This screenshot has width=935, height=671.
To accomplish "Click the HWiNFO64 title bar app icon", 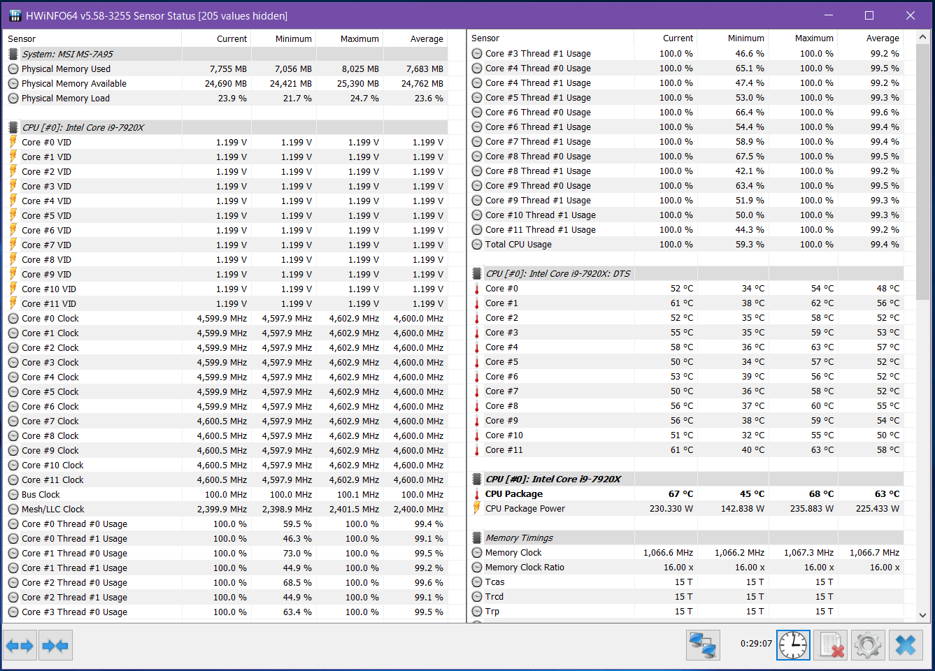I will pos(14,15).
